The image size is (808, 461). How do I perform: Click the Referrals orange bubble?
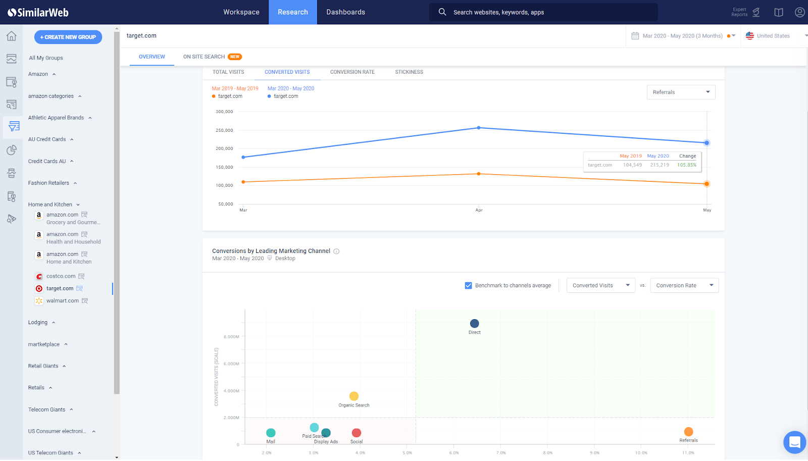(688, 432)
